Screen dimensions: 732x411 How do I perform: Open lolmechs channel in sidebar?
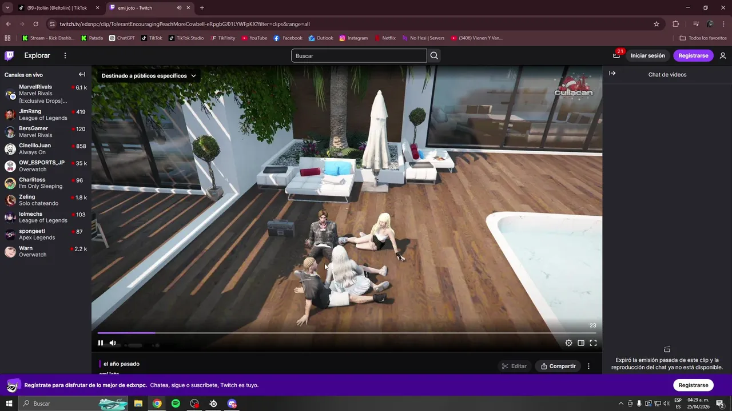[46, 217]
